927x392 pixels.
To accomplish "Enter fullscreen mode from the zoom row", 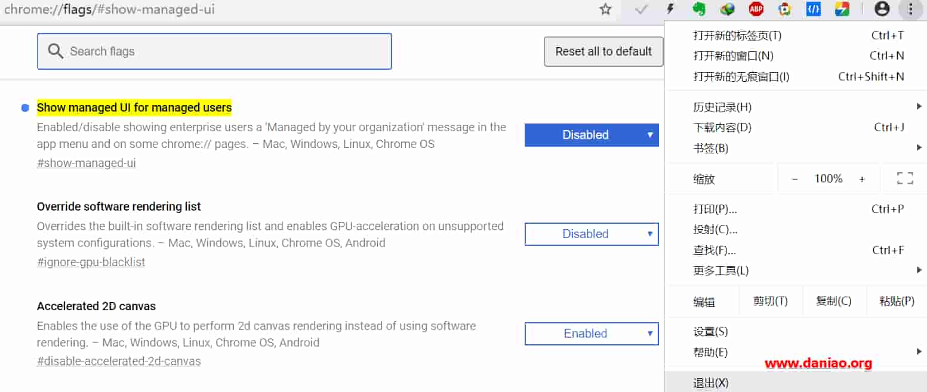I will coord(905,178).
